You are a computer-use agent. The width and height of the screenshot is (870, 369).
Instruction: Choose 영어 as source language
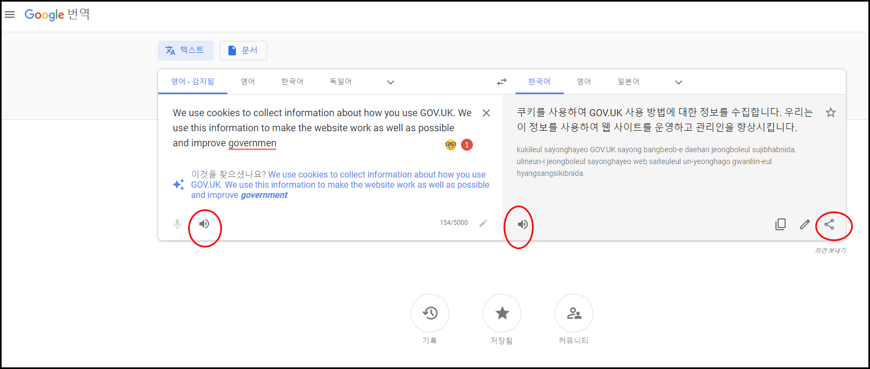click(248, 82)
